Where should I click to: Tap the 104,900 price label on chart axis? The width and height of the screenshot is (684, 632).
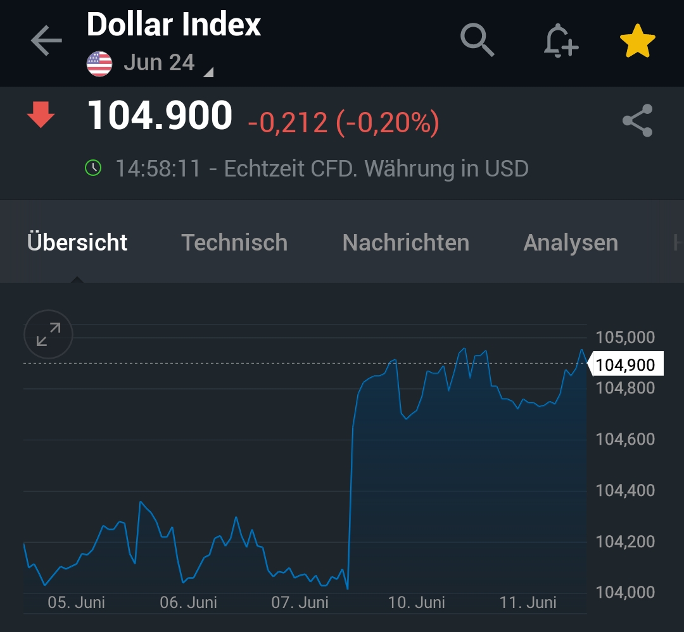(x=626, y=365)
